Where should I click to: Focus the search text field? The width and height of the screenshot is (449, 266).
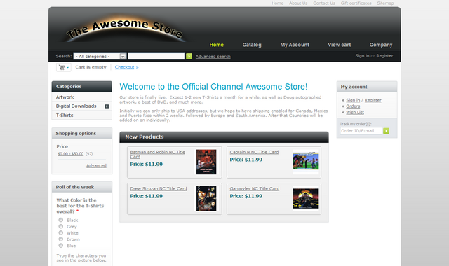click(x=156, y=56)
